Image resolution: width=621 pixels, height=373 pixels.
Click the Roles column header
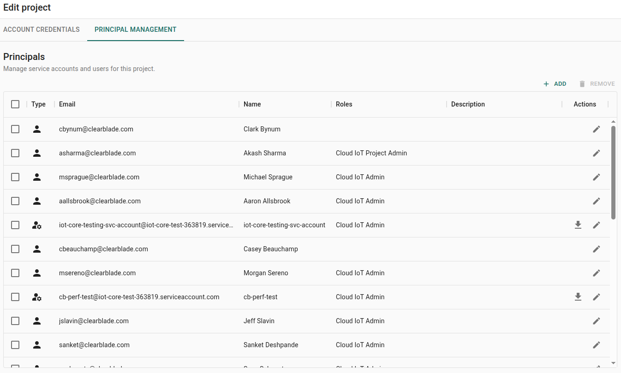(x=344, y=104)
